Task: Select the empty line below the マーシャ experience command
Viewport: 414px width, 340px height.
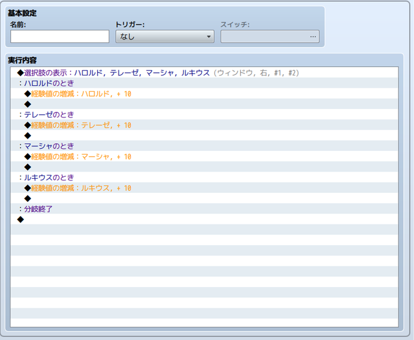Action: [204, 166]
